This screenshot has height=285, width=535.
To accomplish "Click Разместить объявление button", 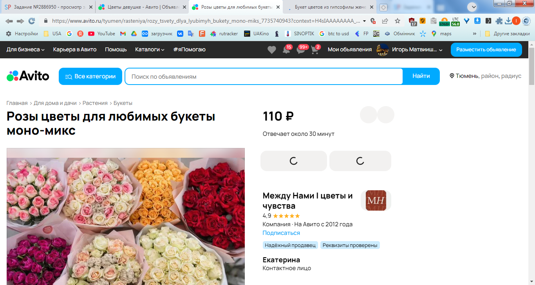I will click(486, 49).
